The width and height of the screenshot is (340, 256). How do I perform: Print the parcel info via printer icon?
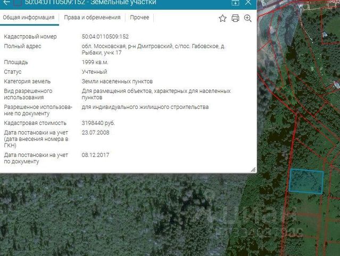point(235,18)
